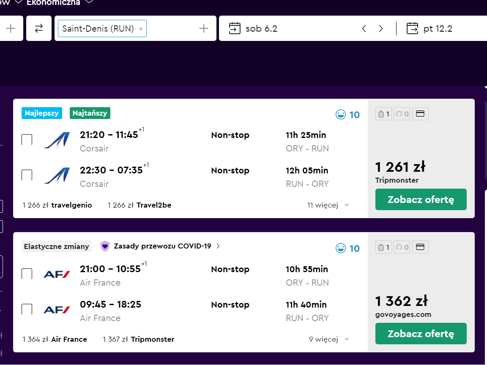This screenshot has height=365, width=487.
Task: Click Zobacz ofertę for the 1 261 zł offer
Action: 421,200
